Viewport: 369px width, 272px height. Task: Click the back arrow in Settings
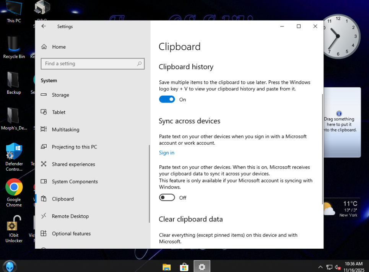(44, 26)
